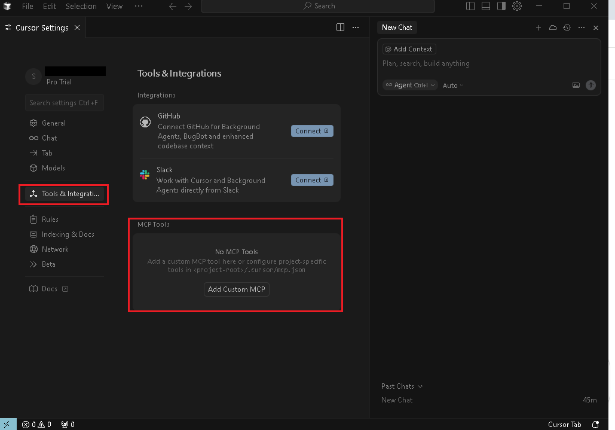Switch to the Cursor Settings tab
Image resolution: width=615 pixels, height=430 pixels.
pyautogui.click(x=42, y=28)
